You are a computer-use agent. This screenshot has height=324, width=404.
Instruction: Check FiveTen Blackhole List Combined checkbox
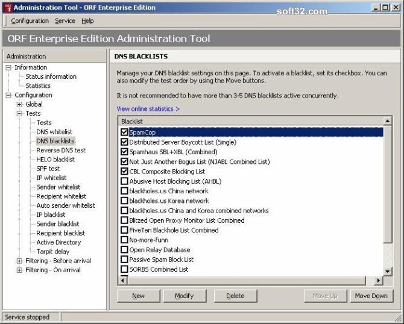124,230
